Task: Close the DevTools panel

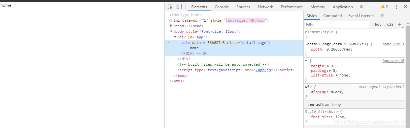Action: tap(405, 7)
